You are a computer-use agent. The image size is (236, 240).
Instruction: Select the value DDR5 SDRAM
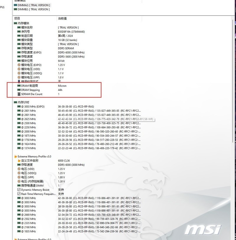click(66, 48)
